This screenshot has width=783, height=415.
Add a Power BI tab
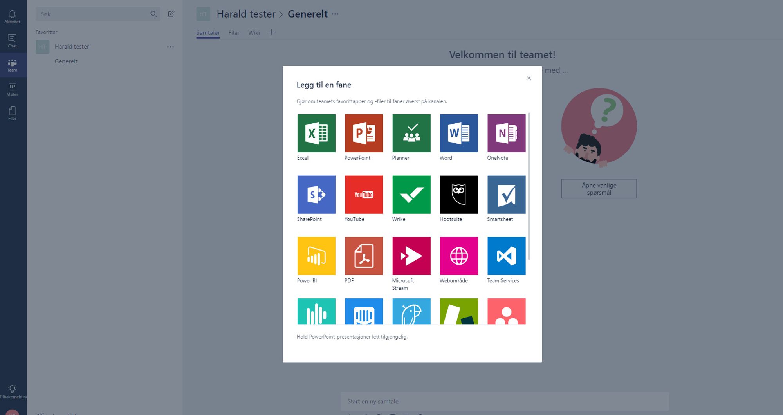click(316, 256)
